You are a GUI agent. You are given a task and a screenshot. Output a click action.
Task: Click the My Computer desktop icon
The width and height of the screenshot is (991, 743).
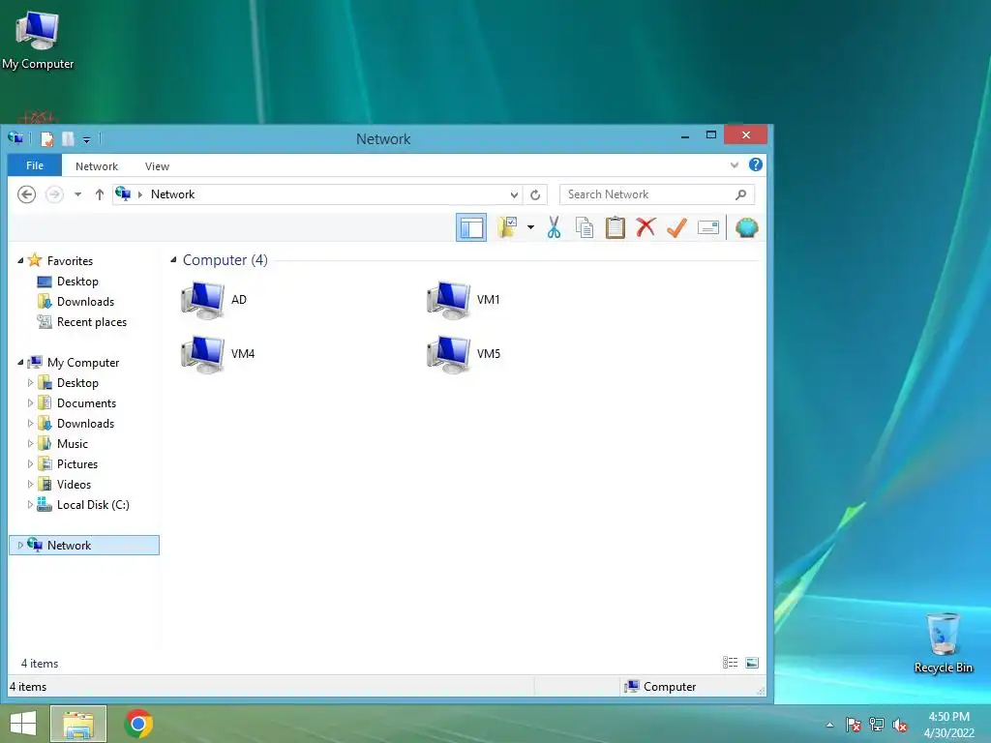[38, 41]
